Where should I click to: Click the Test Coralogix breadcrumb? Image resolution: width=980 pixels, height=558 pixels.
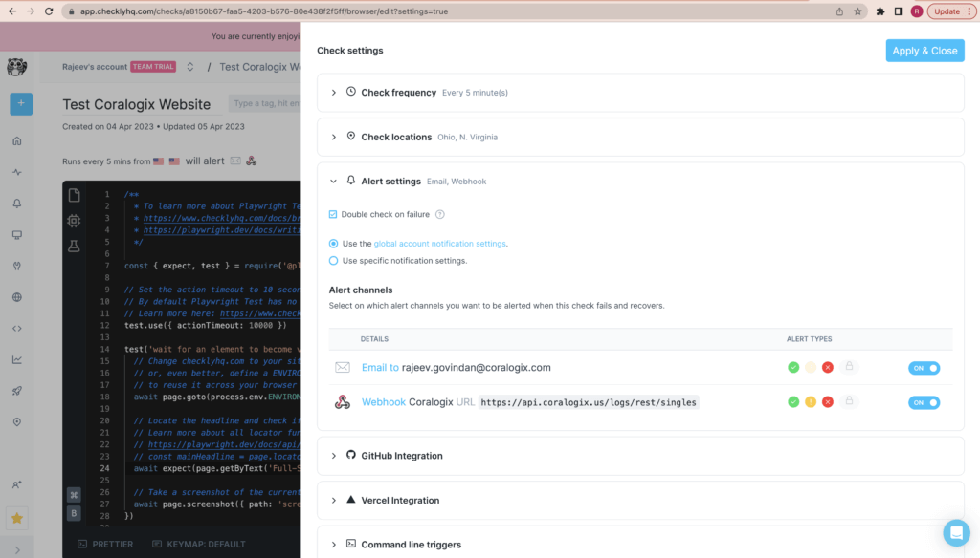258,67
